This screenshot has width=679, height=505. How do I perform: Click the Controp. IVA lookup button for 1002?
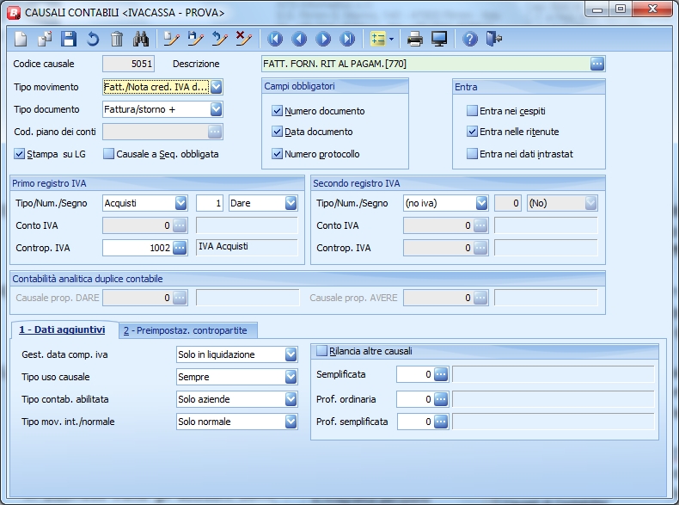(x=180, y=248)
